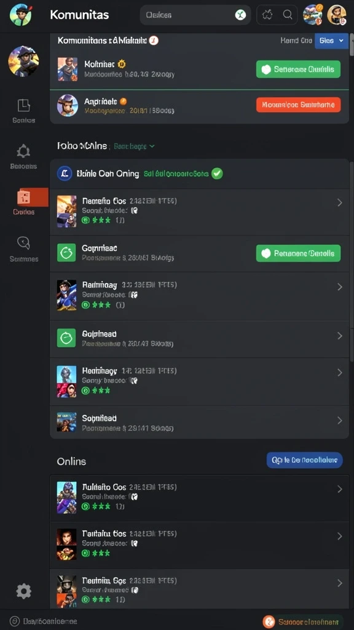Viewport: 354px width, 630px height.
Task: Open settings gear at sidebar bottom
Action: [x=23, y=591]
